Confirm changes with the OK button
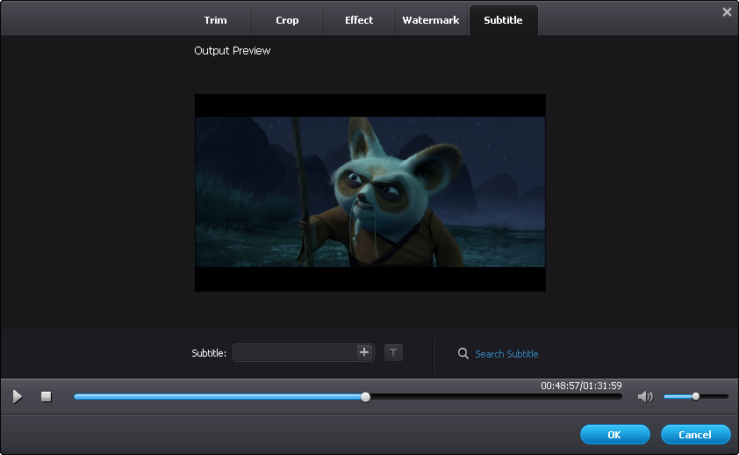The width and height of the screenshot is (739, 455). tap(614, 435)
